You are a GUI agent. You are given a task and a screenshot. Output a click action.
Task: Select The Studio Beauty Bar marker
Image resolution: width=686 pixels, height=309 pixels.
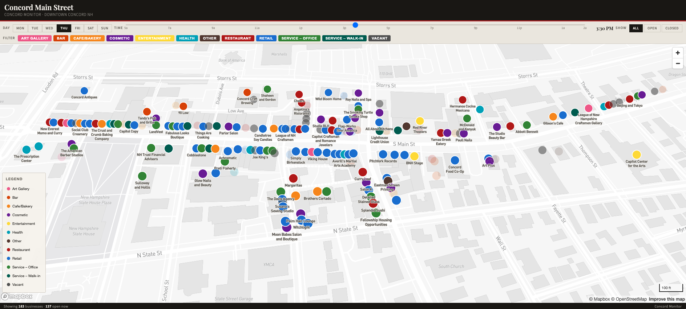tap(497, 127)
